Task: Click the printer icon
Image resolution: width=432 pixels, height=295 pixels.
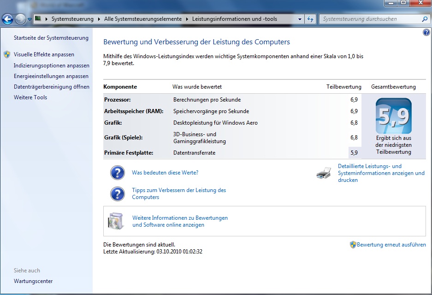Action: (x=324, y=173)
